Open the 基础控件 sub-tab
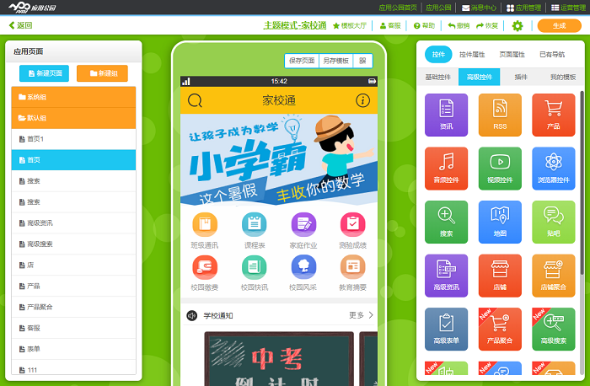This screenshot has width=590, height=386. coord(437,78)
